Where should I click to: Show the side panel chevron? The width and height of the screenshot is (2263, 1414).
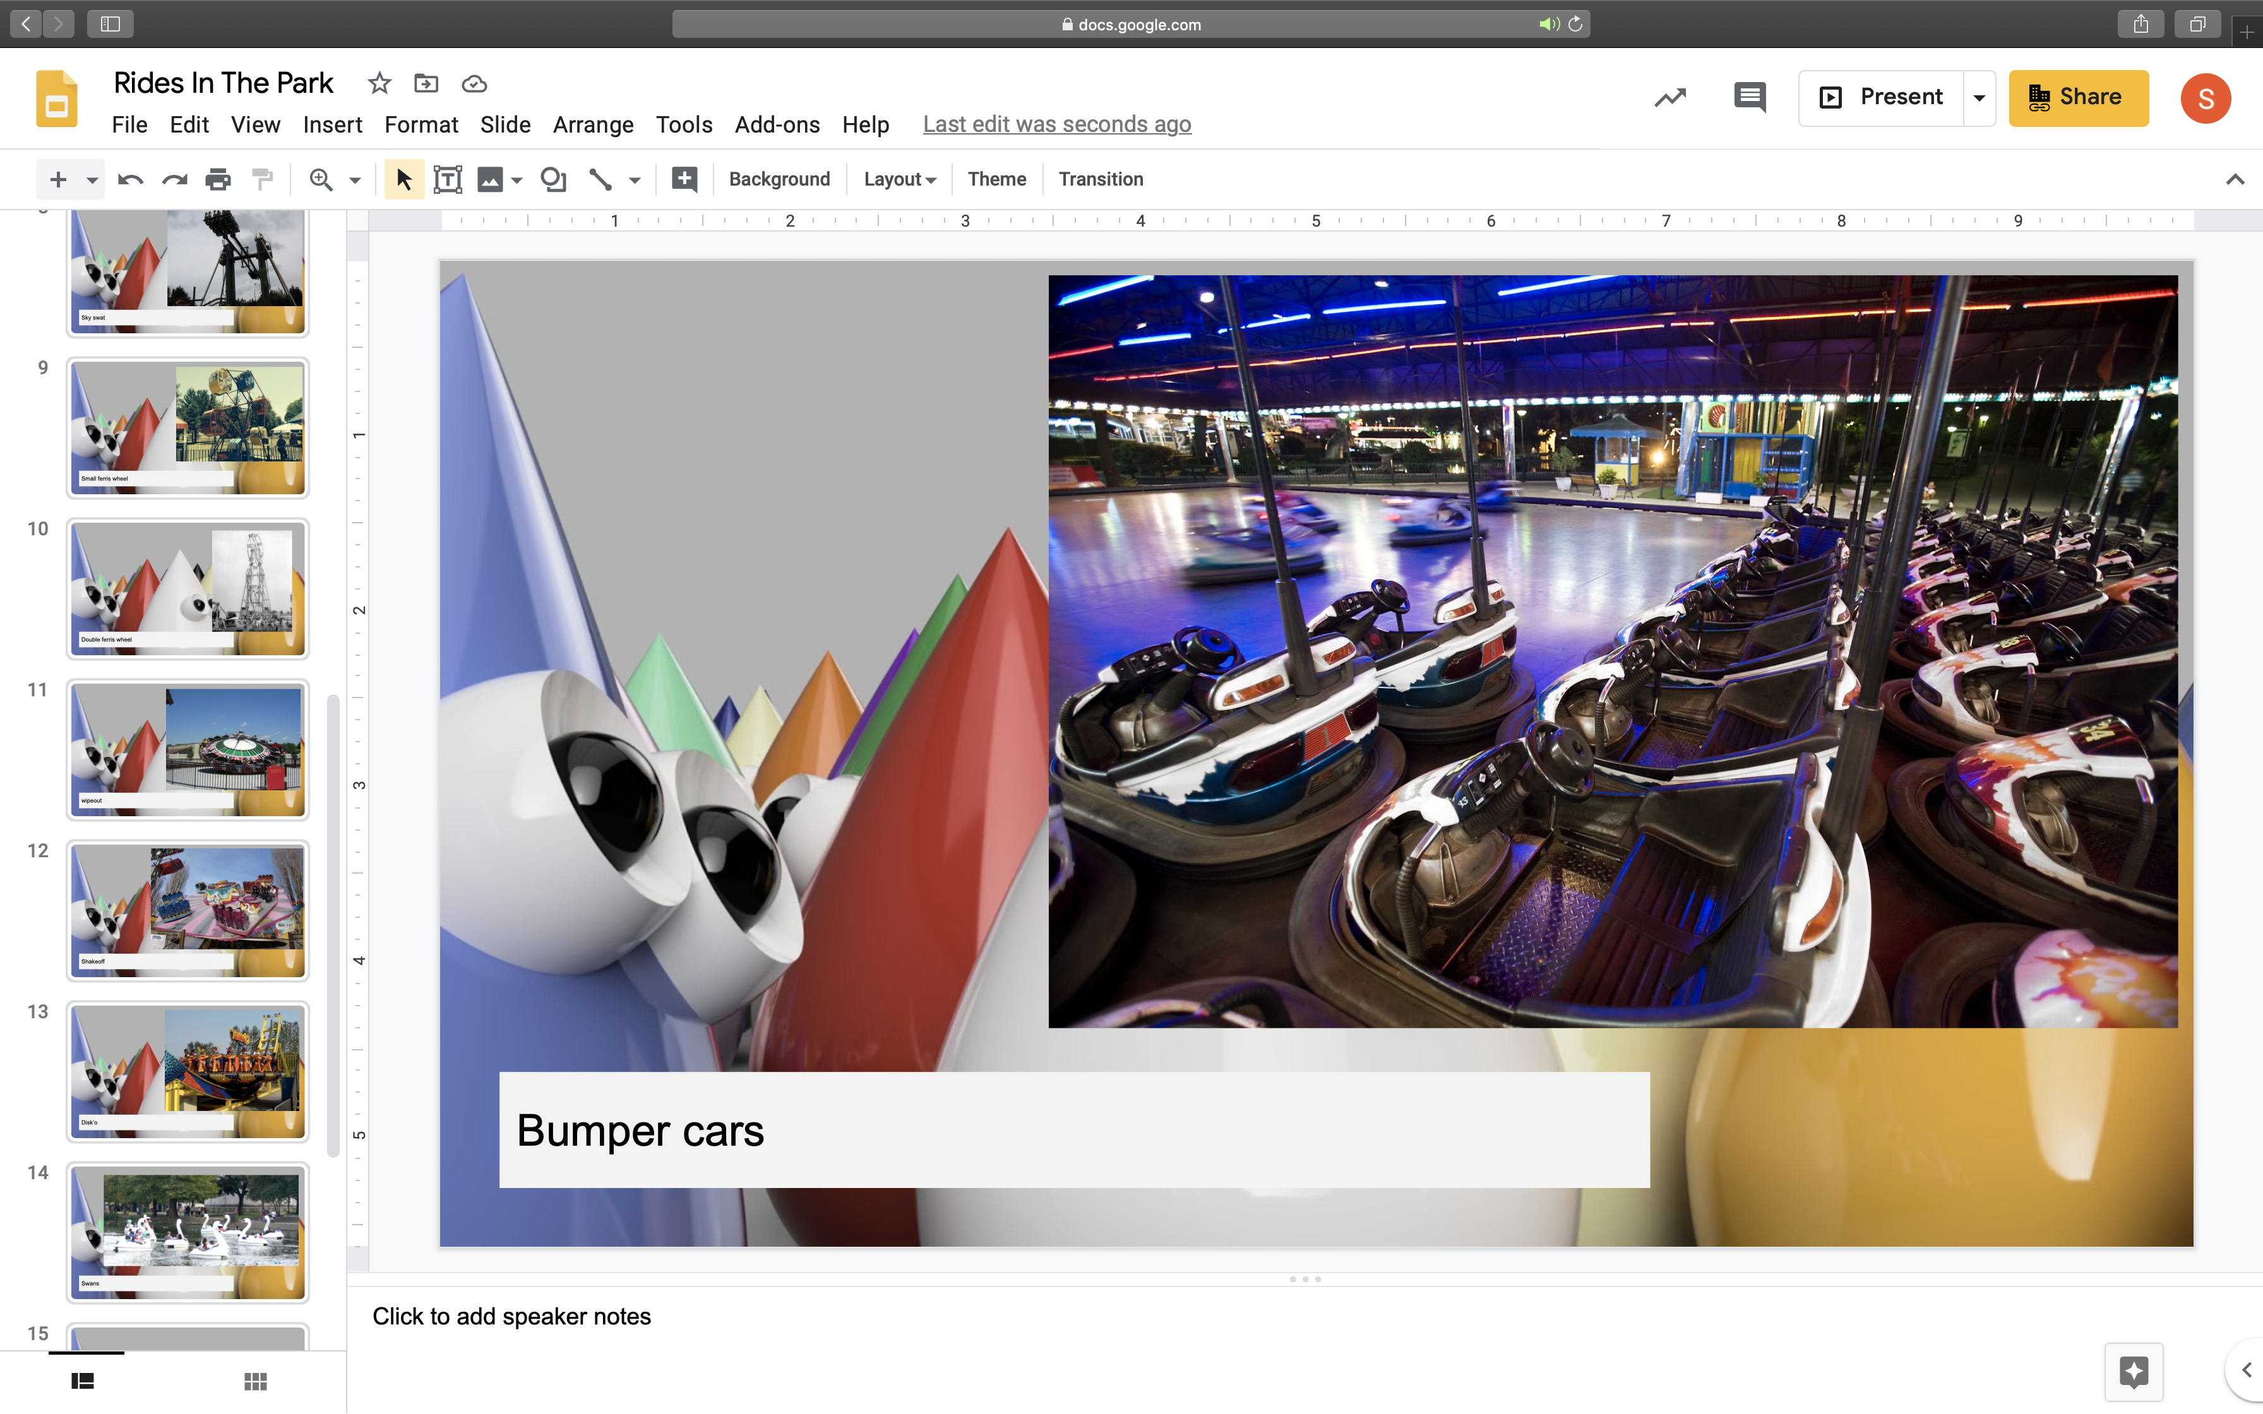(x=2246, y=1370)
